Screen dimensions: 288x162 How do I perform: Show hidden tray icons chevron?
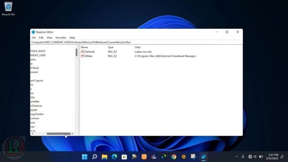(x=237, y=157)
